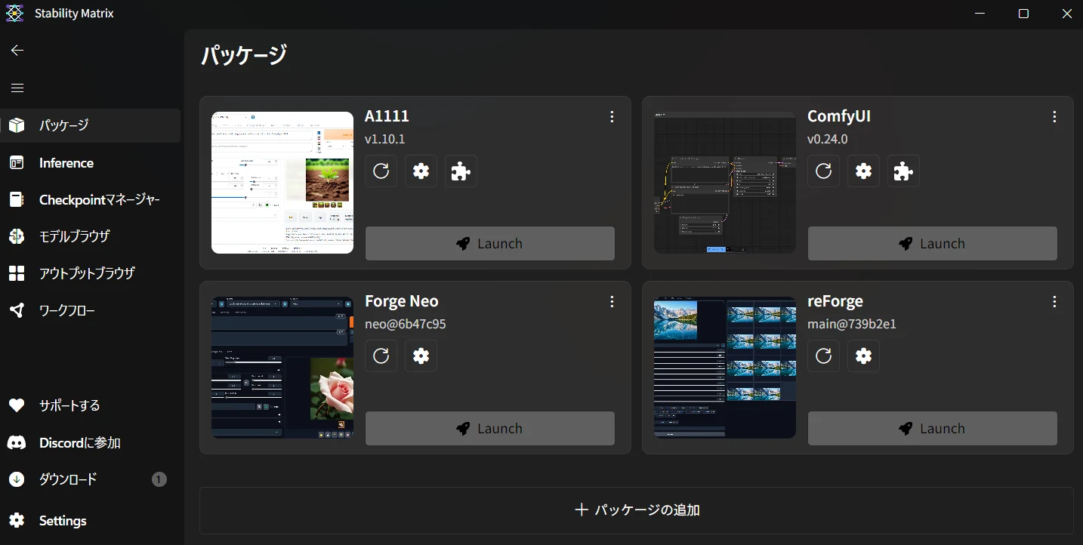Click the A1111 version text v1.10.1

[x=385, y=139]
